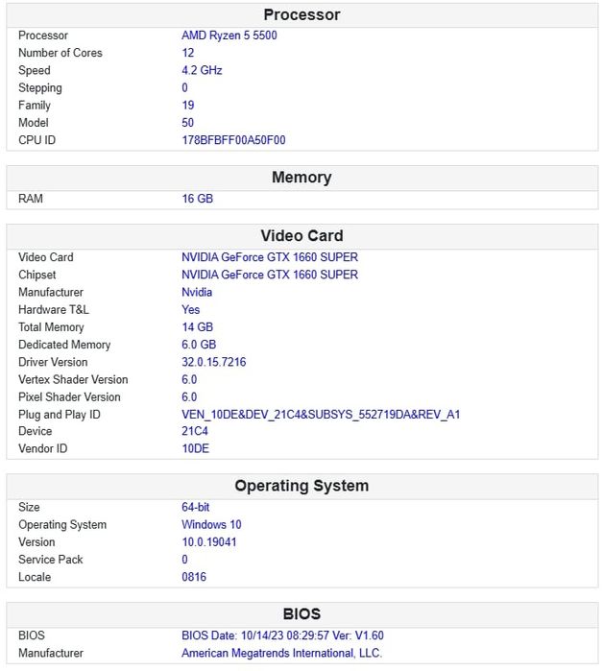Click the 'Driver Version' label
Viewport: 603px width, 671px height.
(53, 362)
